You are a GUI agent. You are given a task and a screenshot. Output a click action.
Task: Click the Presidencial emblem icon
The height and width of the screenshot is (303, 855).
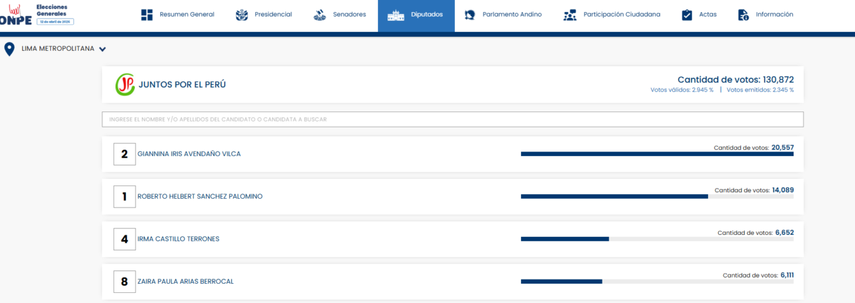click(242, 15)
